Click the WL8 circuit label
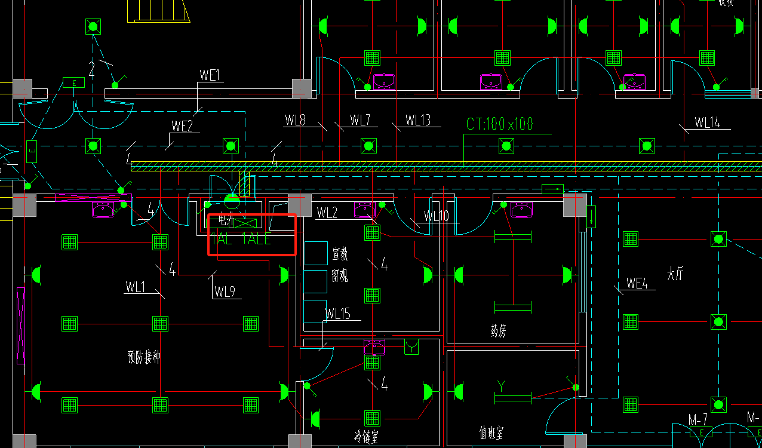 pos(295,120)
